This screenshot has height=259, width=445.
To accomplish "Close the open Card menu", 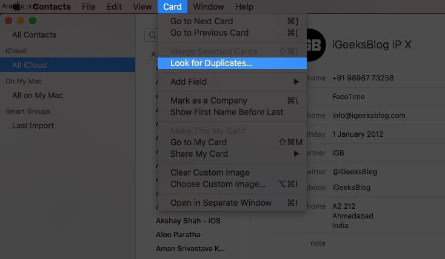I will tap(172, 7).
